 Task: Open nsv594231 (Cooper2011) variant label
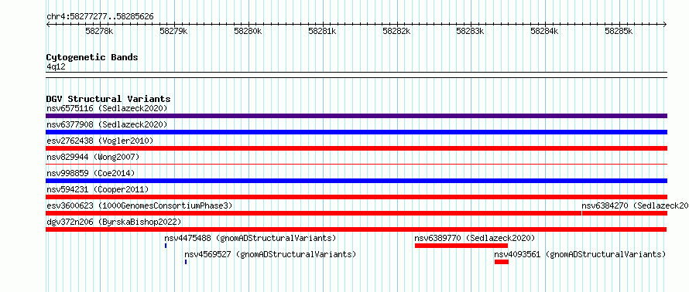point(98,189)
